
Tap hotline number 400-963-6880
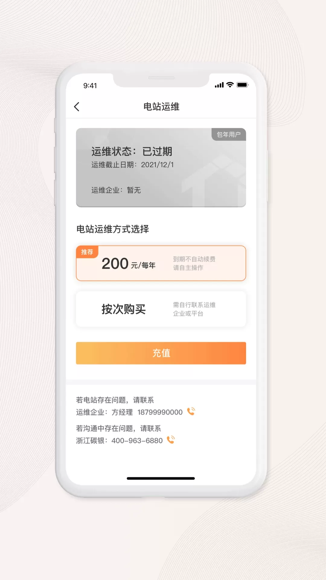coord(137,441)
